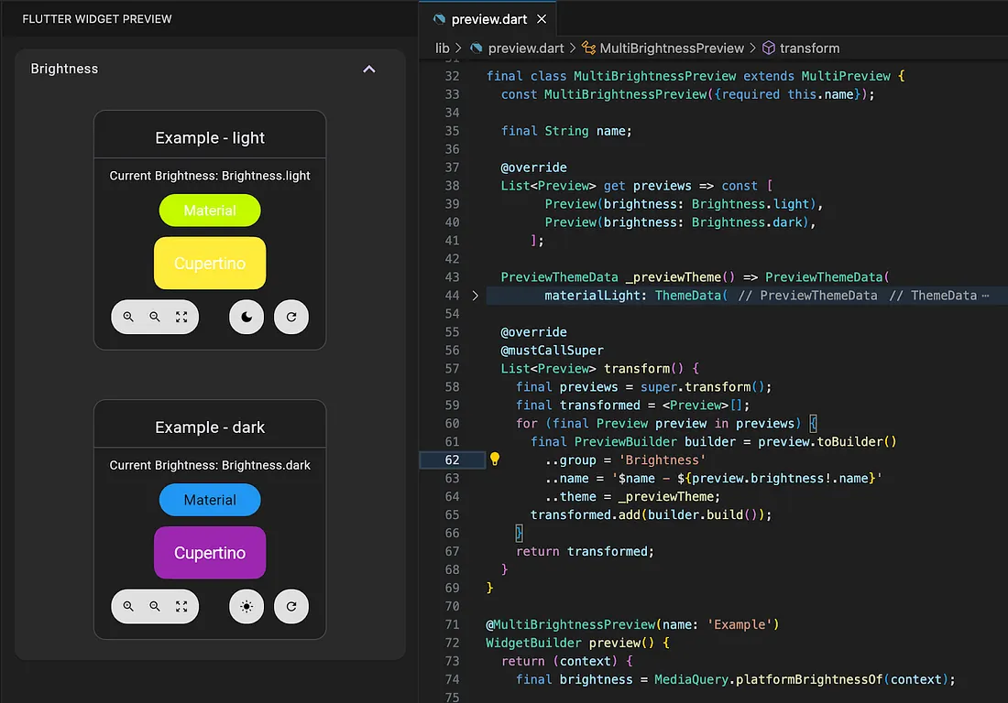Viewport: 1008px width, 703px height.
Task: Zoom out of the Example - dark preview
Action: click(x=155, y=606)
